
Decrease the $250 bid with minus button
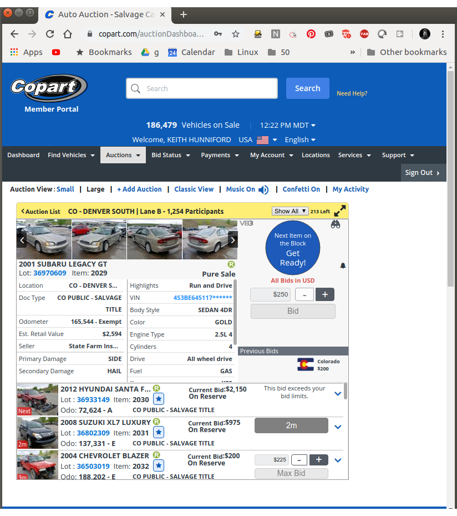coord(304,294)
